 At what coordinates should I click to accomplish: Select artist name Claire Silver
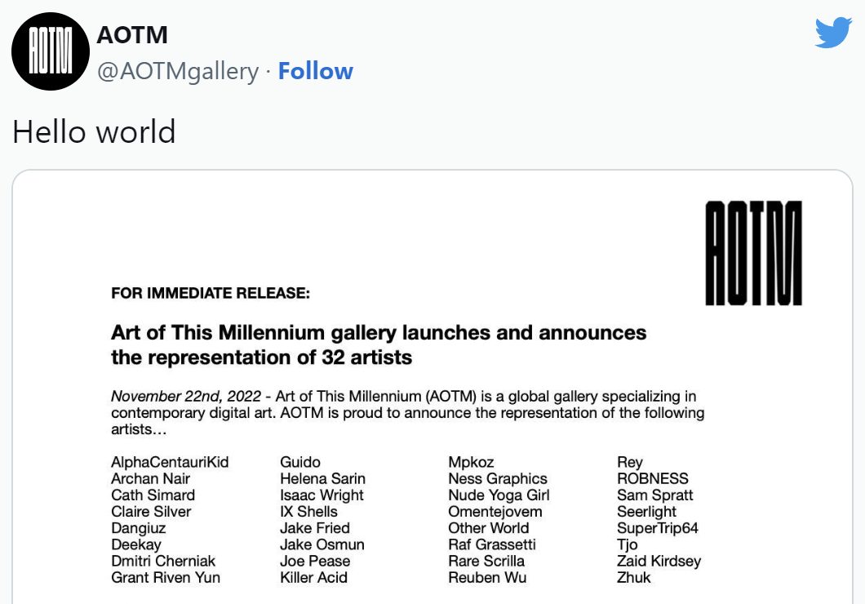[x=151, y=511]
